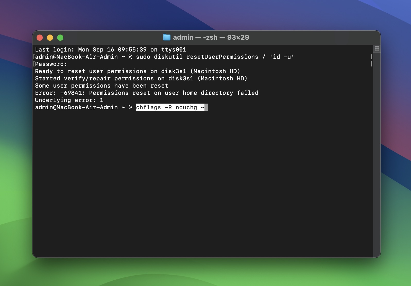Close the Terminal window with red button
411x286 pixels.
tap(40, 38)
